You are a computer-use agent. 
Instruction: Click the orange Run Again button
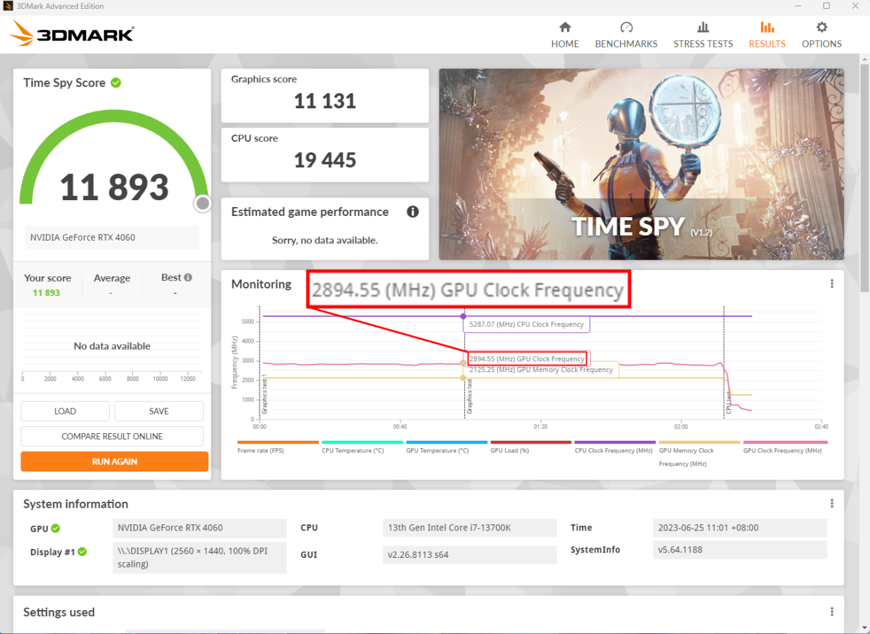(114, 461)
